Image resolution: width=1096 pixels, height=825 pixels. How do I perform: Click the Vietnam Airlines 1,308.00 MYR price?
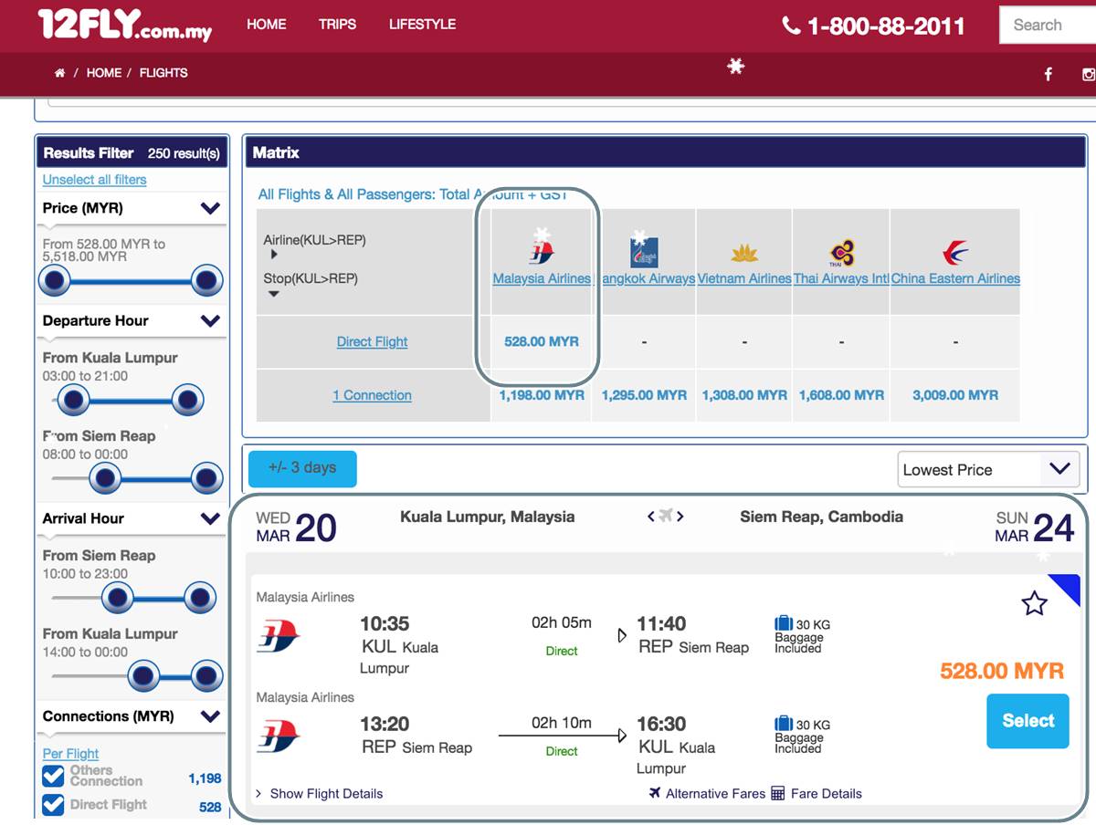744,395
